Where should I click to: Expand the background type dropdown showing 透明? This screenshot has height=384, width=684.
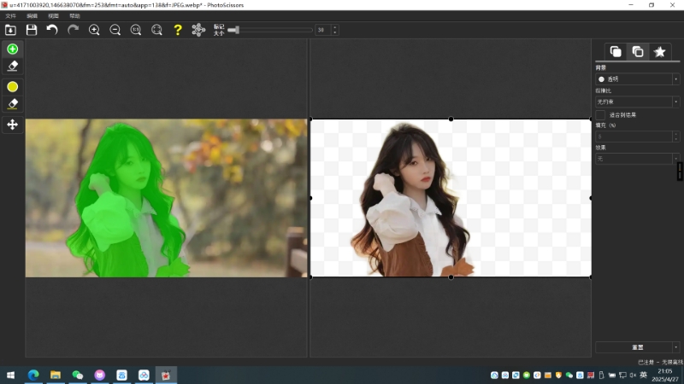click(637, 79)
